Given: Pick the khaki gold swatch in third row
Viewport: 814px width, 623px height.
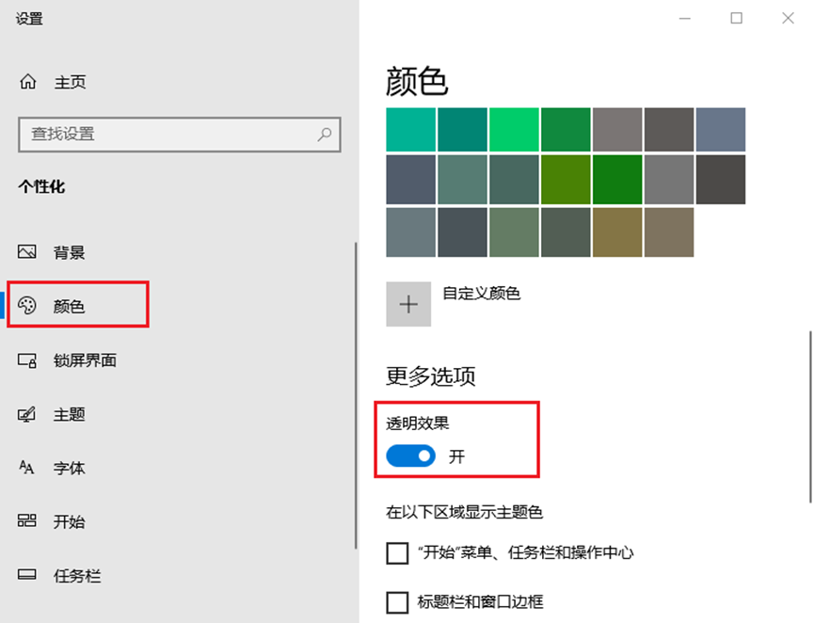Looking at the screenshot, I should pos(617,232).
